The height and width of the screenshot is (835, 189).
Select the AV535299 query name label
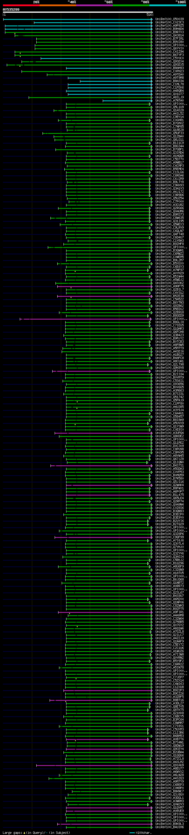[x=11, y=9]
